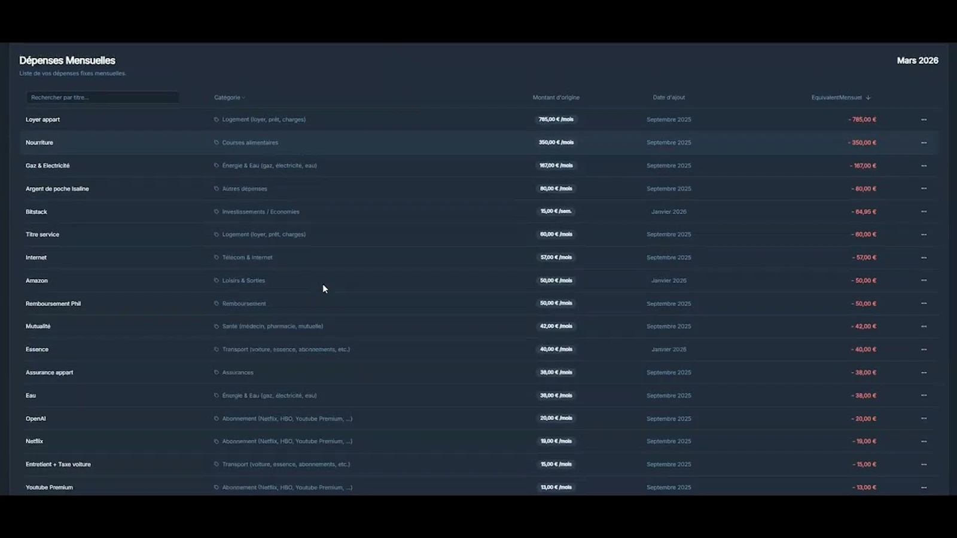Click the tag icon beside Loisirs & Sorties
The height and width of the screenshot is (538, 957).
pos(217,280)
